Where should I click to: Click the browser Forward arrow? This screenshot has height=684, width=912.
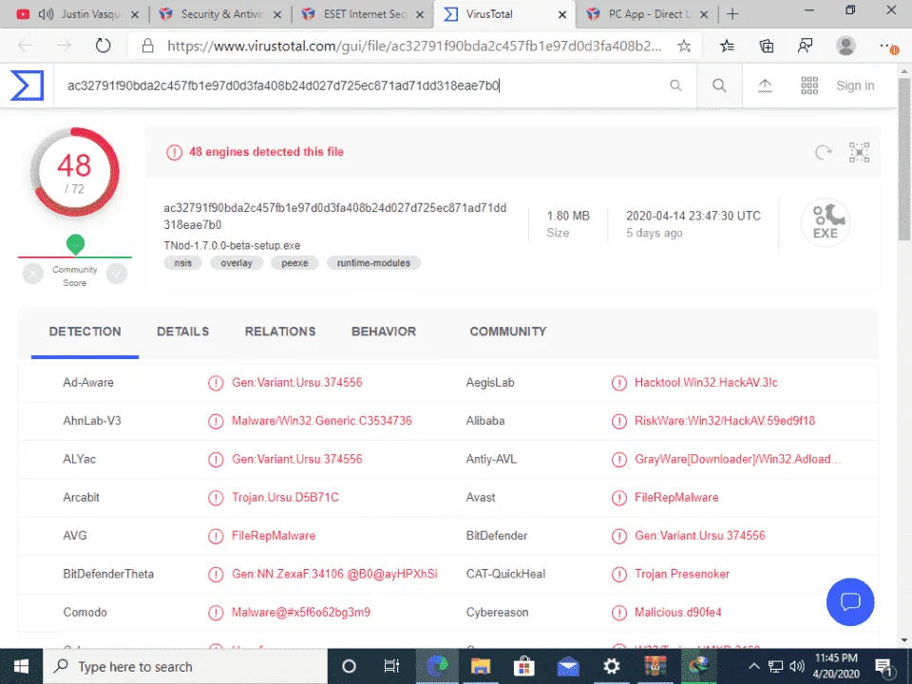pyautogui.click(x=64, y=46)
